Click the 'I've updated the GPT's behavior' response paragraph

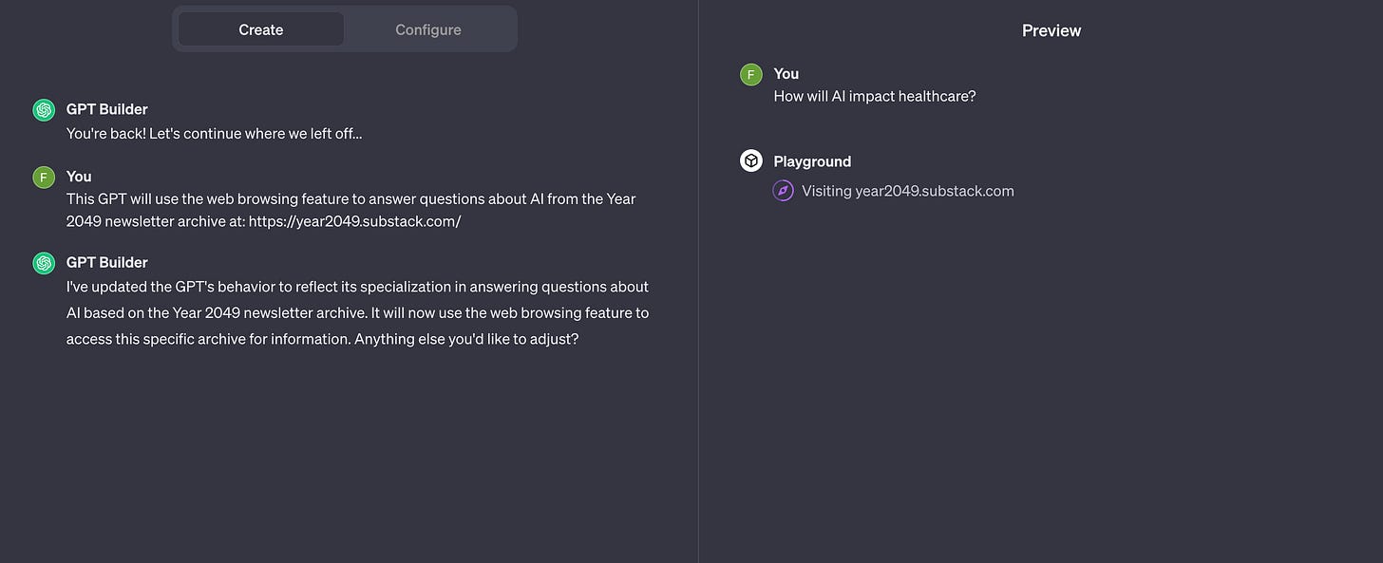coord(358,312)
